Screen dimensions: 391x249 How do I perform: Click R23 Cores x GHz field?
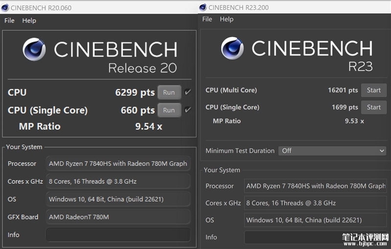coord(315,203)
